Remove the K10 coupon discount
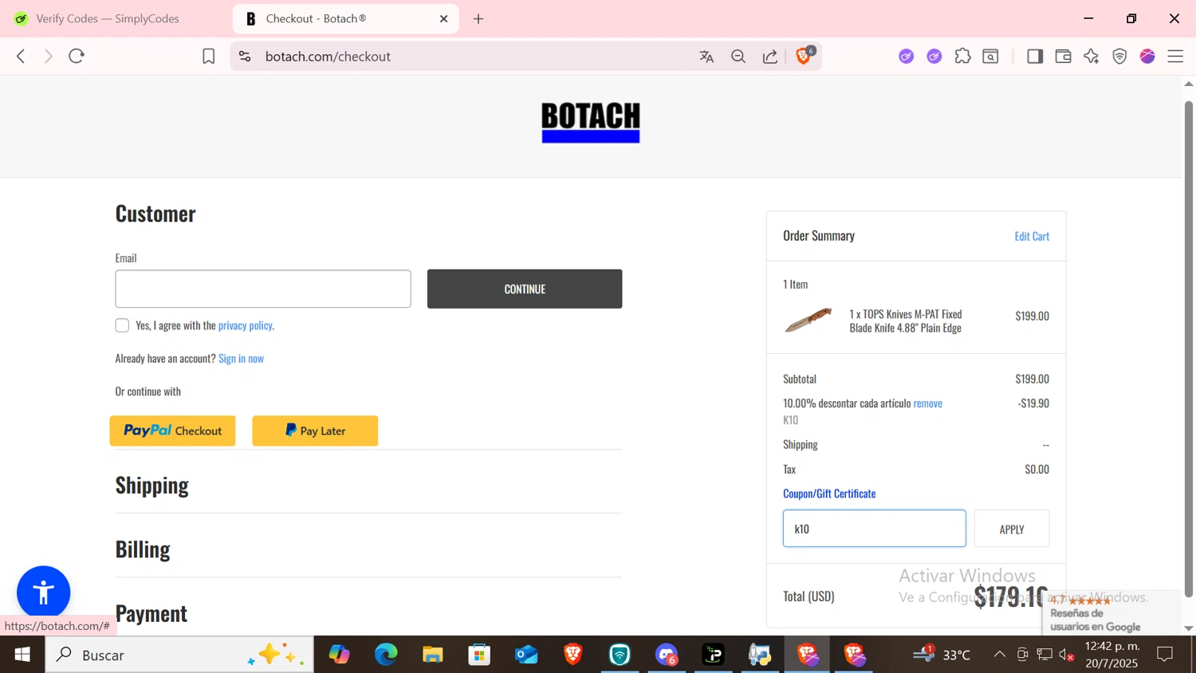 tap(927, 403)
